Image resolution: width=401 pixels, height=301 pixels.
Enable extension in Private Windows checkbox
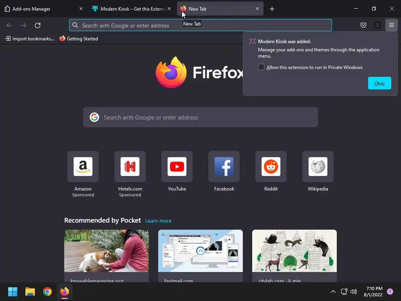pyautogui.click(x=261, y=67)
